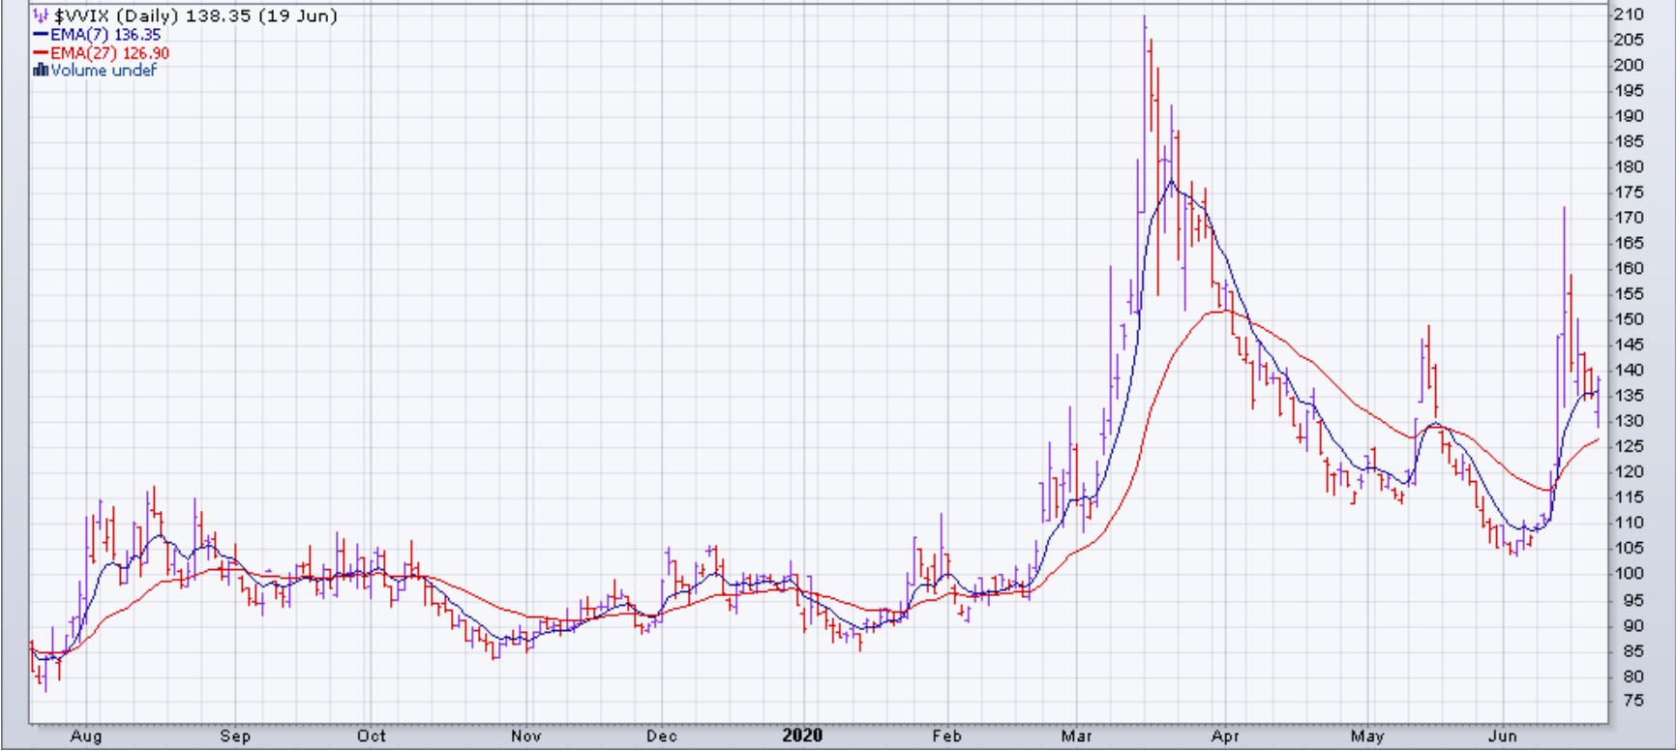Click the price bars icon beside $VVIX

tap(41, 16)
